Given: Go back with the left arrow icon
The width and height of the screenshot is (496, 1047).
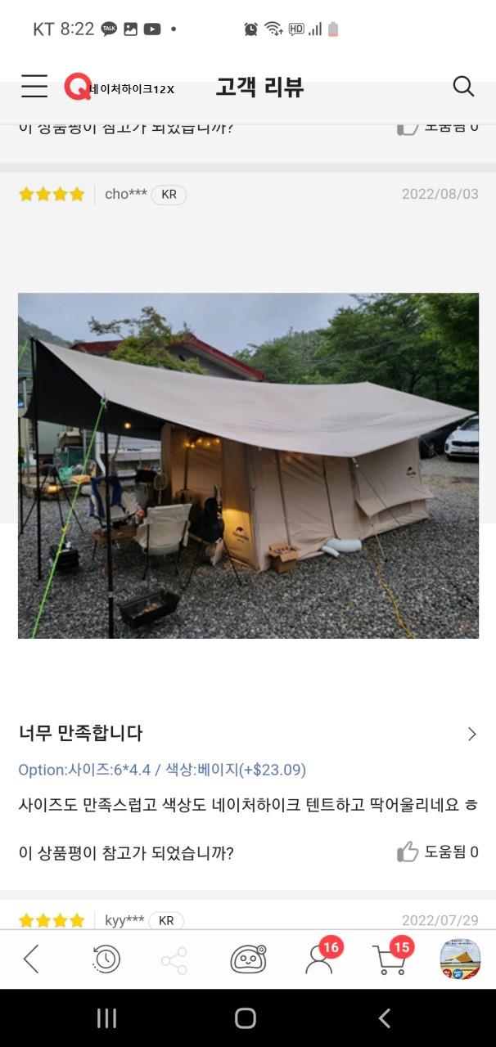Looking at the screenshot, I should pos(31,959).
